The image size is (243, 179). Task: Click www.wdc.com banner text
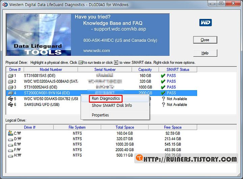97,51
